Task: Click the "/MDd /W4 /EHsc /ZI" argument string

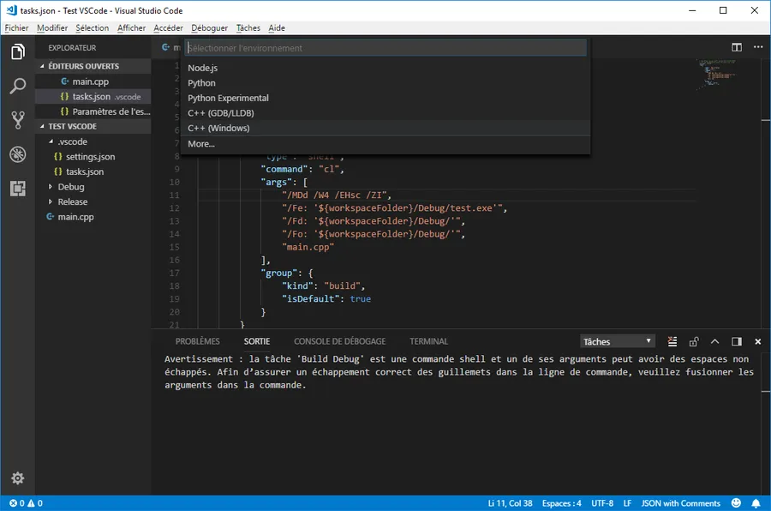Action: point(334,195)
